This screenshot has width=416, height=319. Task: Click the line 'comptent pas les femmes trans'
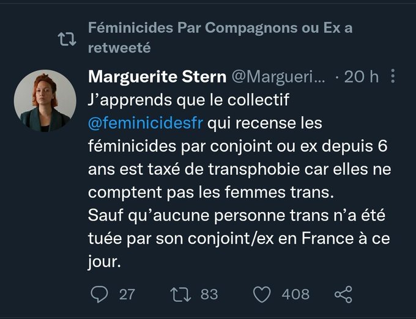[x=211, y=193]
